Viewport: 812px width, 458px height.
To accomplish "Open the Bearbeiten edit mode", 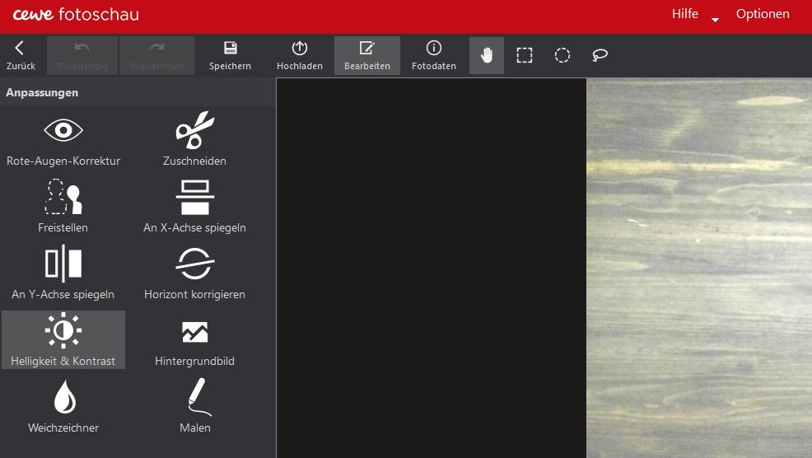I will pos(367,55).
